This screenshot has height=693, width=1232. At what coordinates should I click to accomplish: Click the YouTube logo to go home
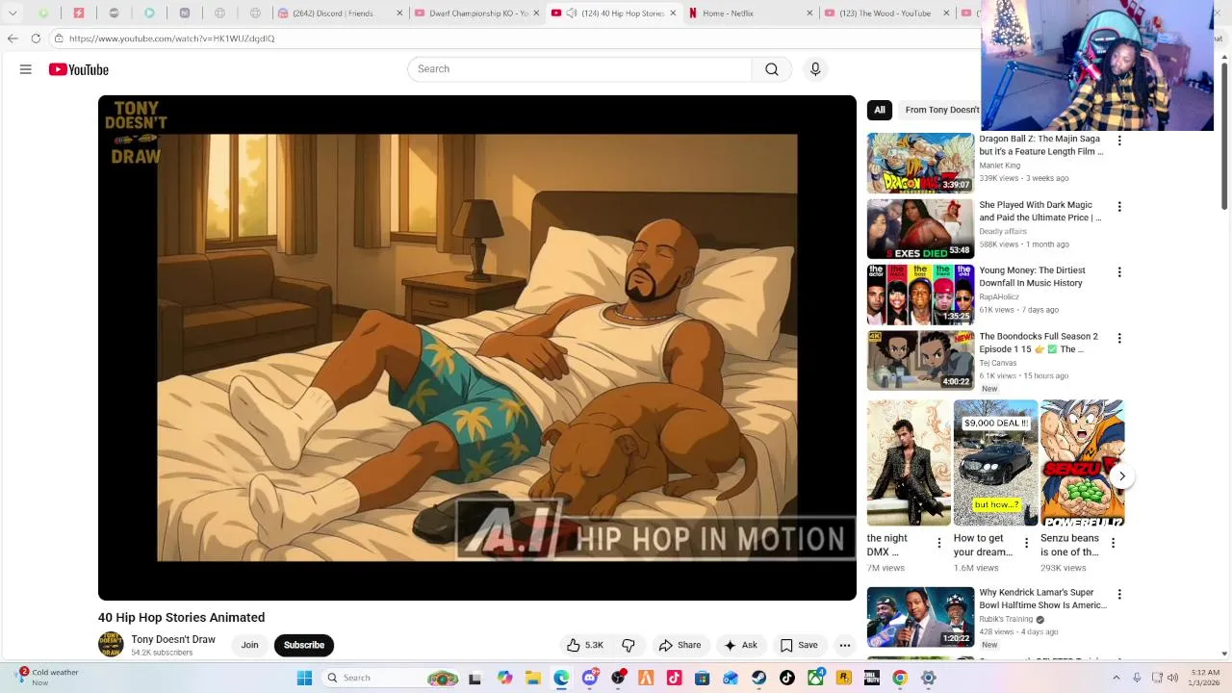(x=79, y=69)
